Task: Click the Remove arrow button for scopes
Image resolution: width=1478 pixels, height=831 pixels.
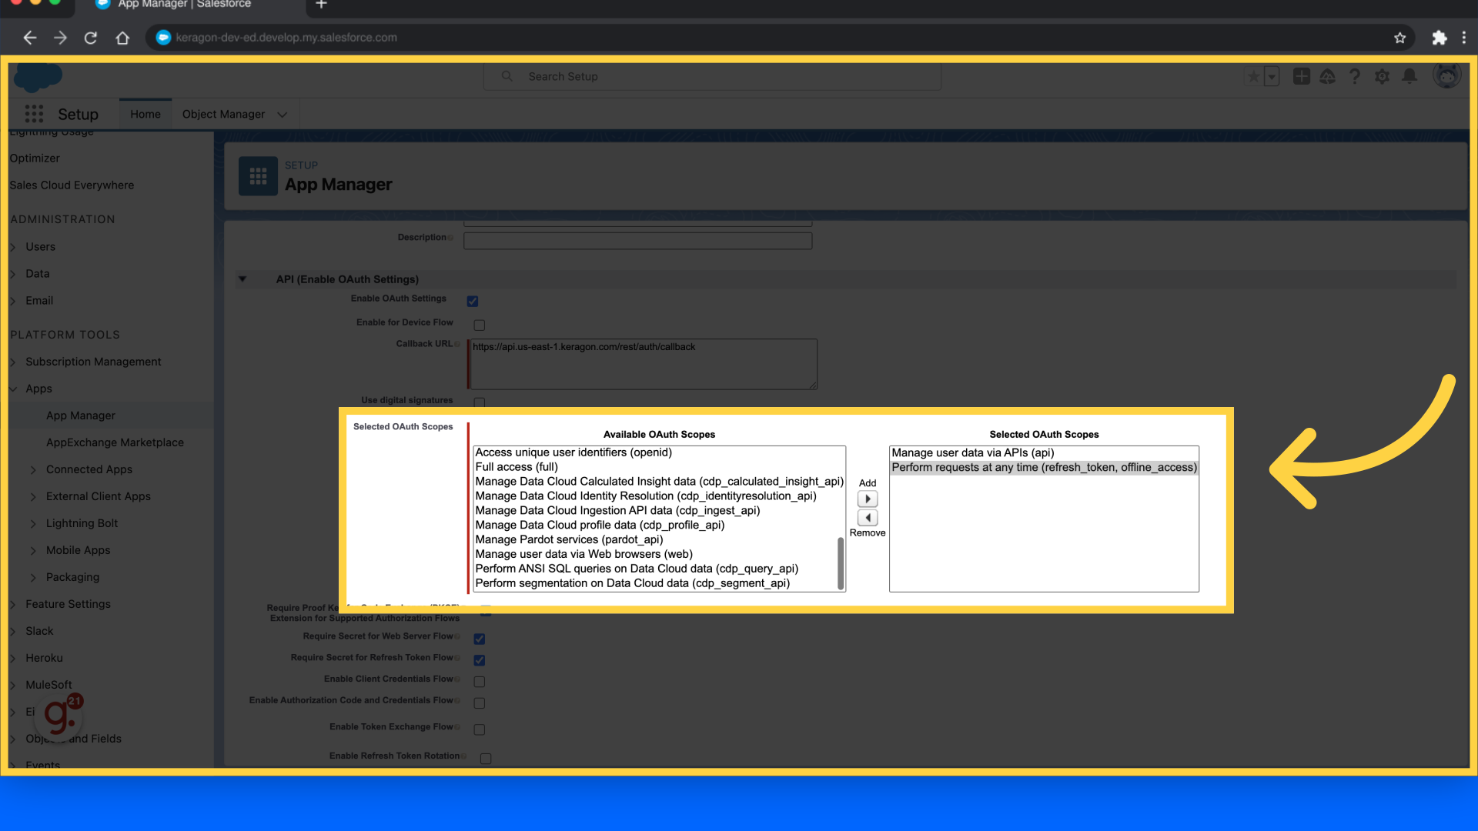Action: (868, 518)
